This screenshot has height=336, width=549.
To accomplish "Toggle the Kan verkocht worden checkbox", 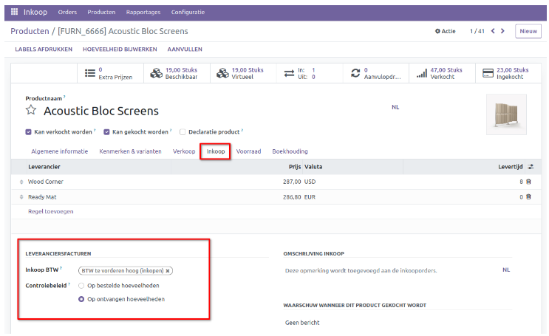I will pyautogui.click(x=29, y=132).
